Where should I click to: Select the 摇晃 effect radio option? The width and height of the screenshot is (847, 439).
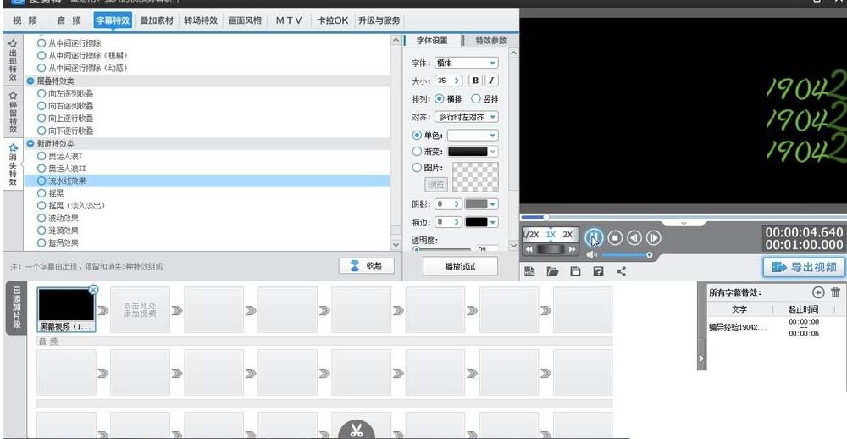coord(42,193)
